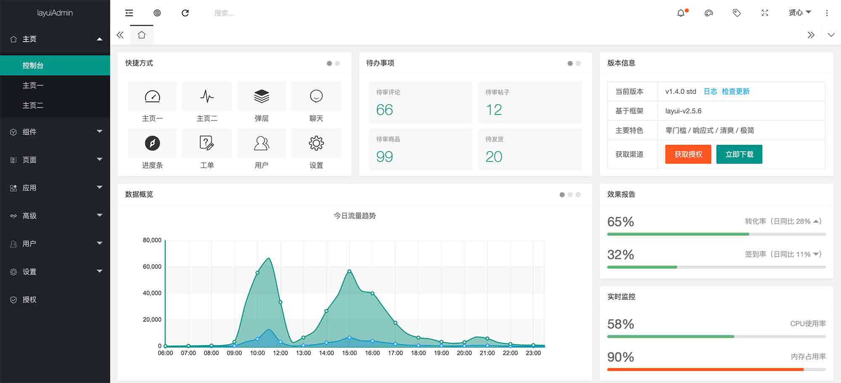This screenshot has height=383, width=841.
Task: Open the theme palette icon
Action: (x=709, y=13)
